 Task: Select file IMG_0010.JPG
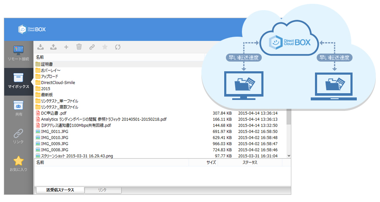click(54, 137)
